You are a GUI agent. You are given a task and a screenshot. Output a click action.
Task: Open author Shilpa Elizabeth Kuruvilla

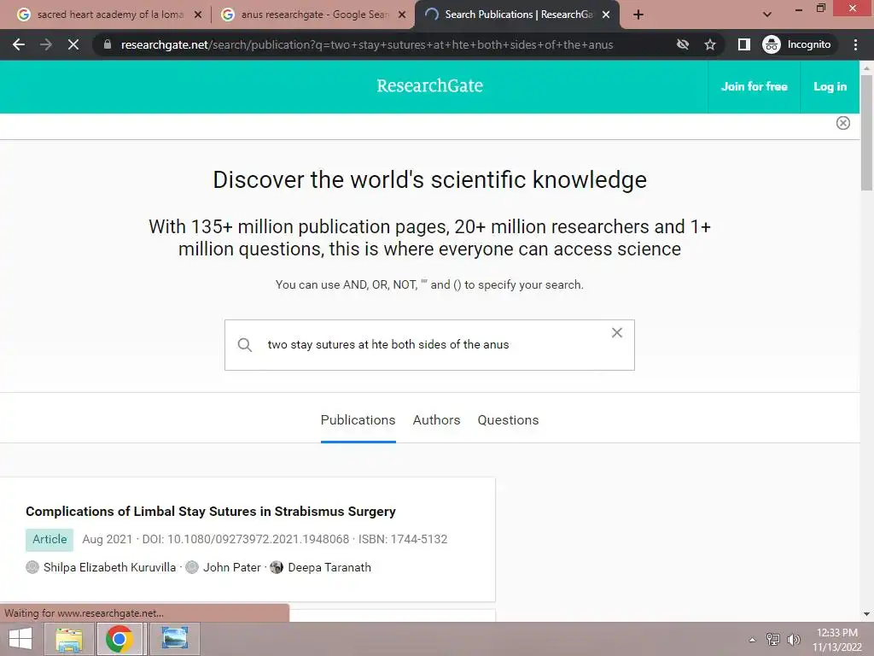click(x=109, y=567)
